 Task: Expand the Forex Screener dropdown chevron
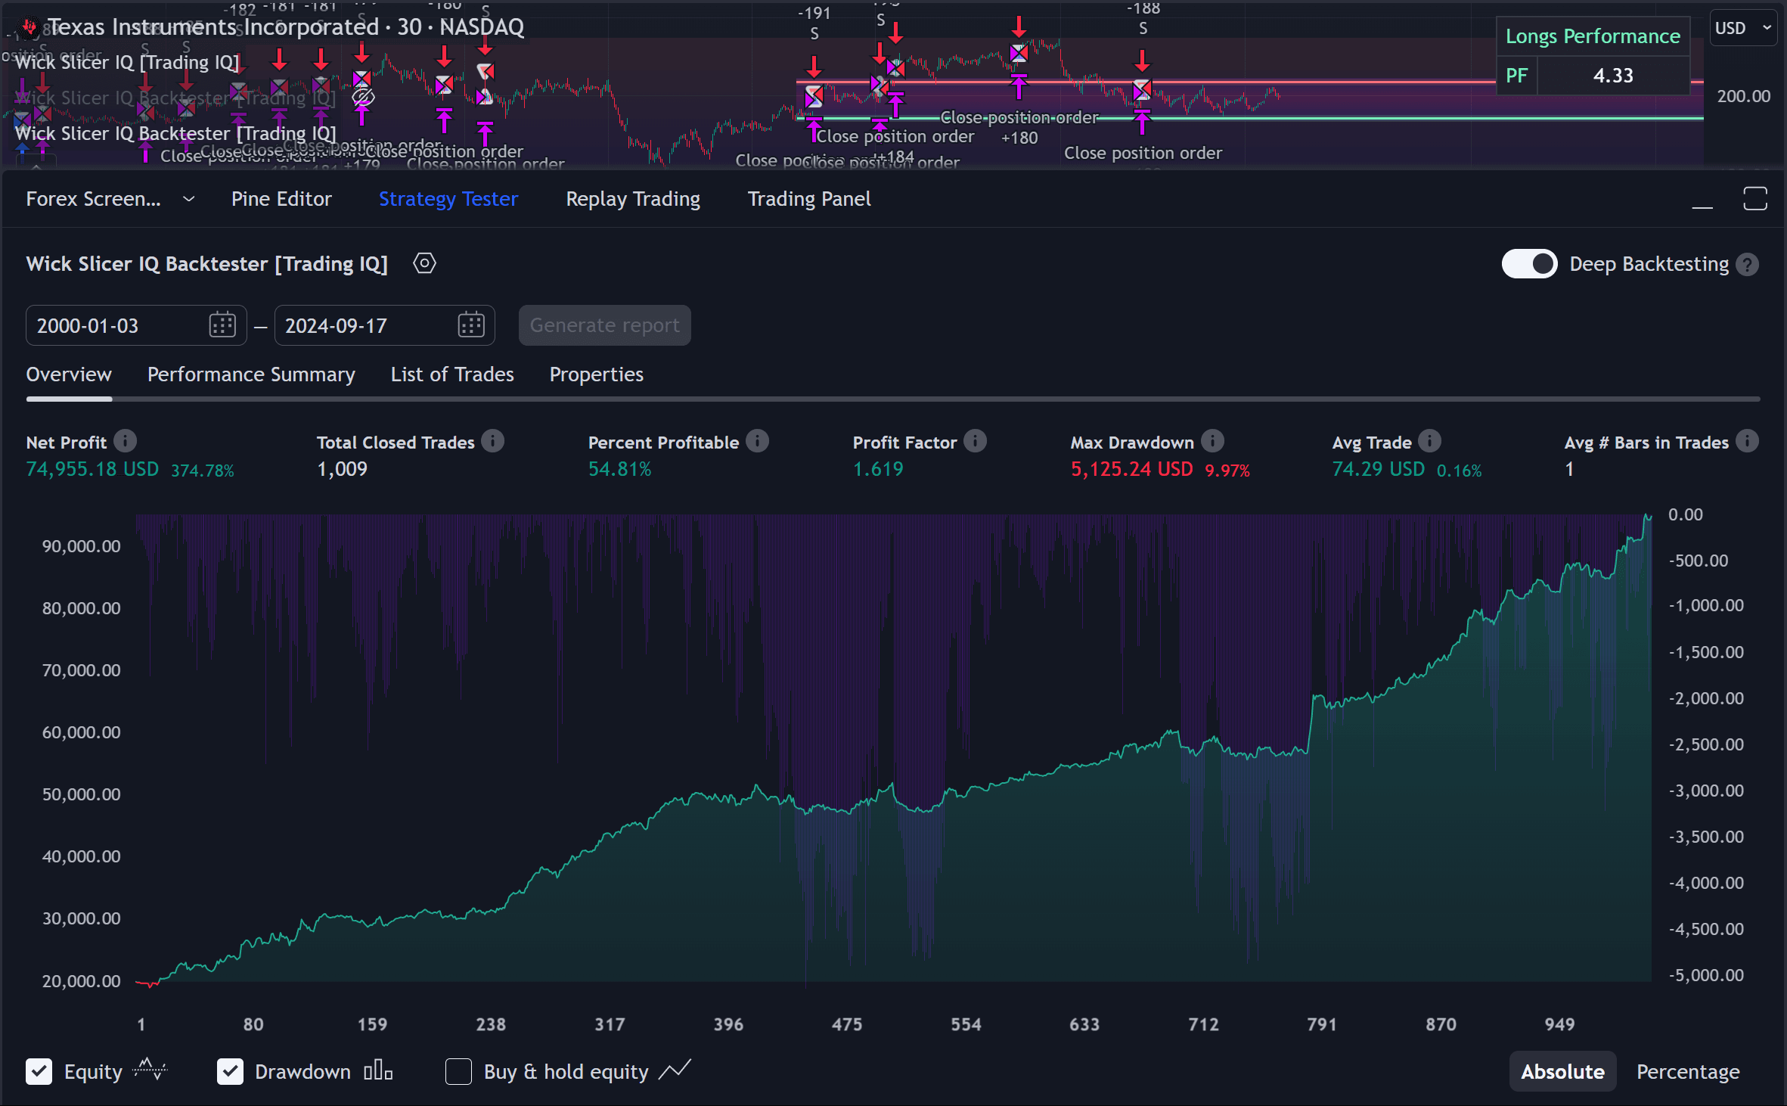pos(189,199)
